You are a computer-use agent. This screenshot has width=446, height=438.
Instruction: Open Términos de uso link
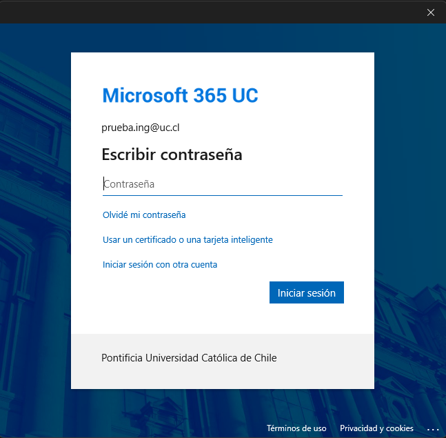pos(296,428)
